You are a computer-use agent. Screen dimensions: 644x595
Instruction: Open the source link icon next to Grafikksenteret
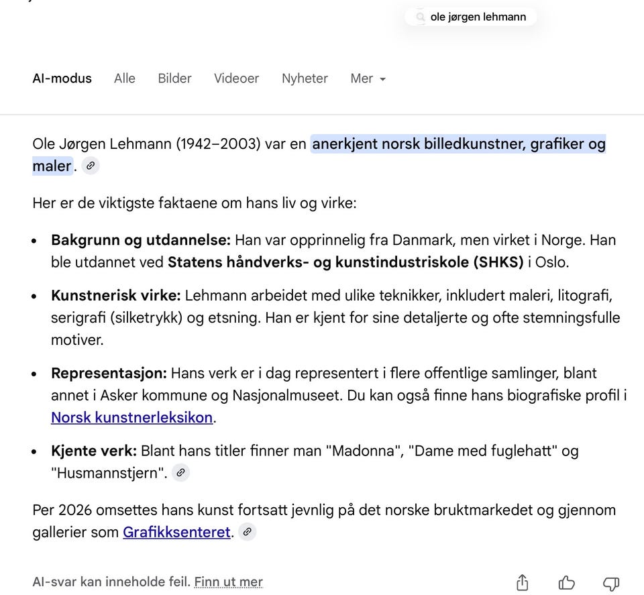point(247,531)
